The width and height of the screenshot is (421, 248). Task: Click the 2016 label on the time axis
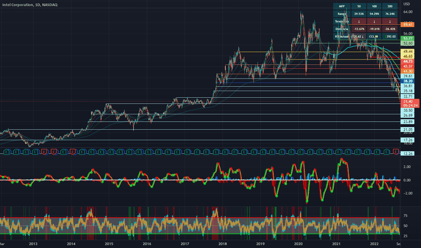point(147,243)
